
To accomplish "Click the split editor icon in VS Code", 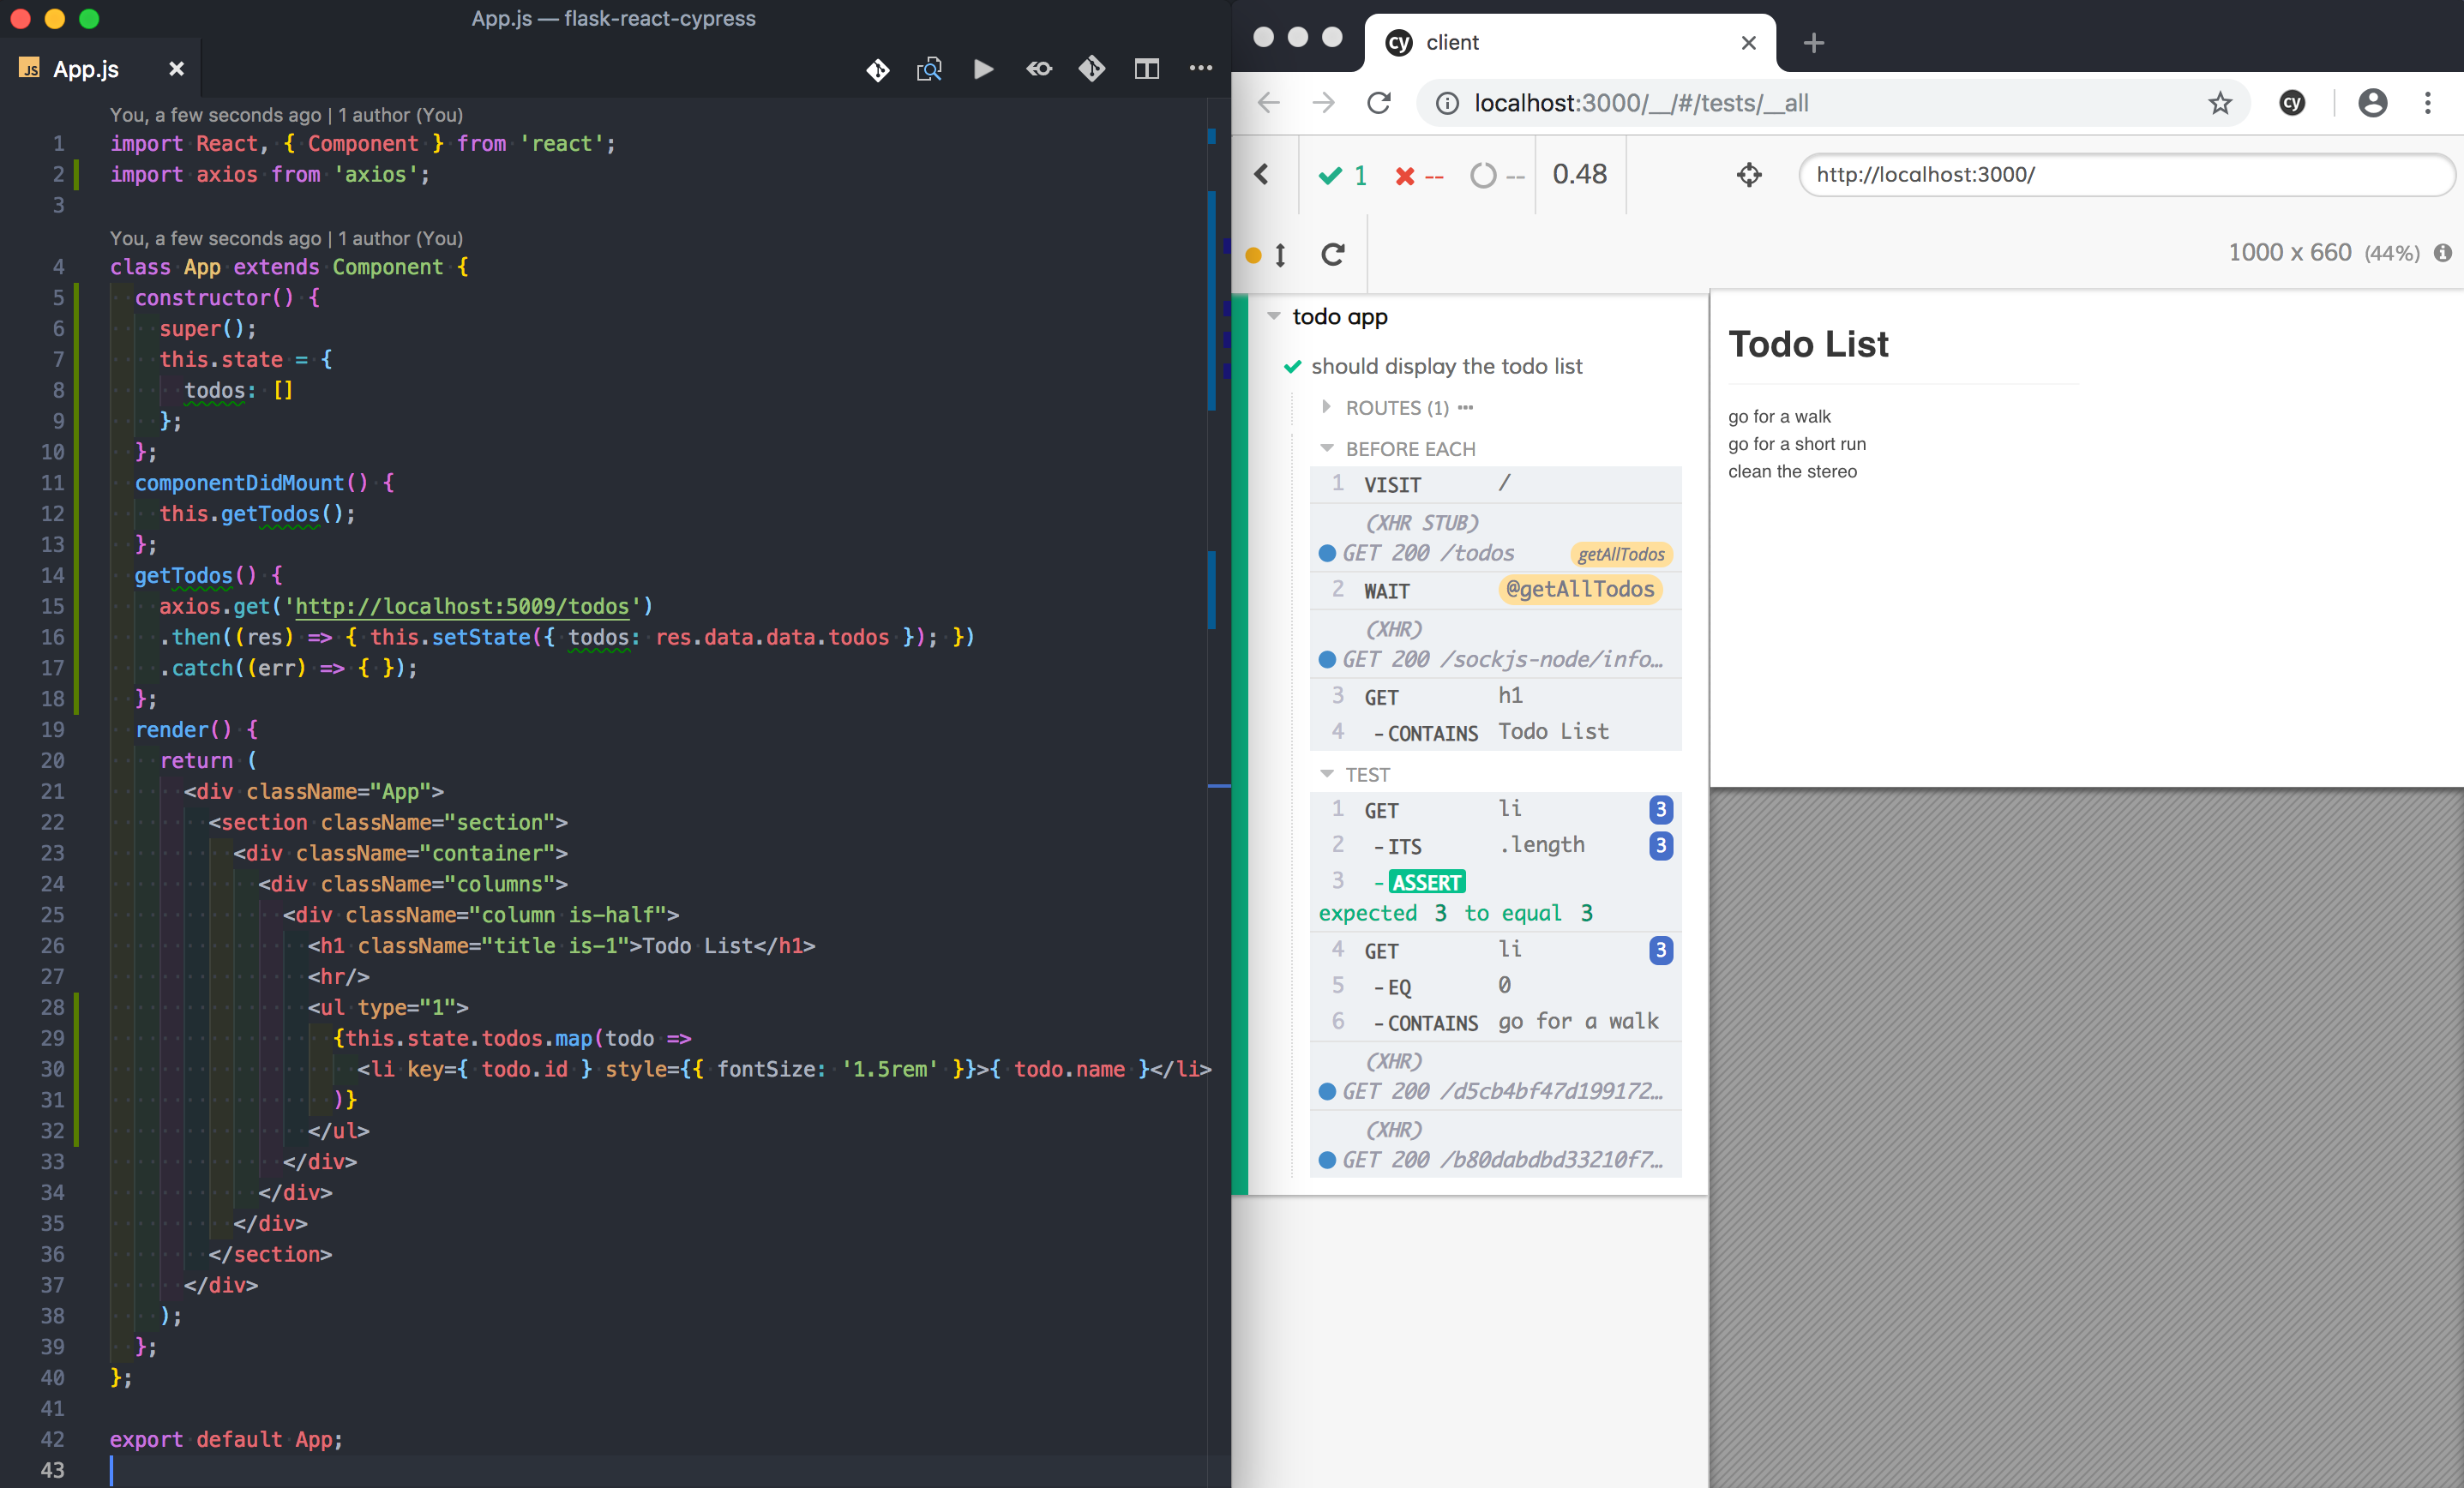I will pyautogui.click(x=1146, y=69).
